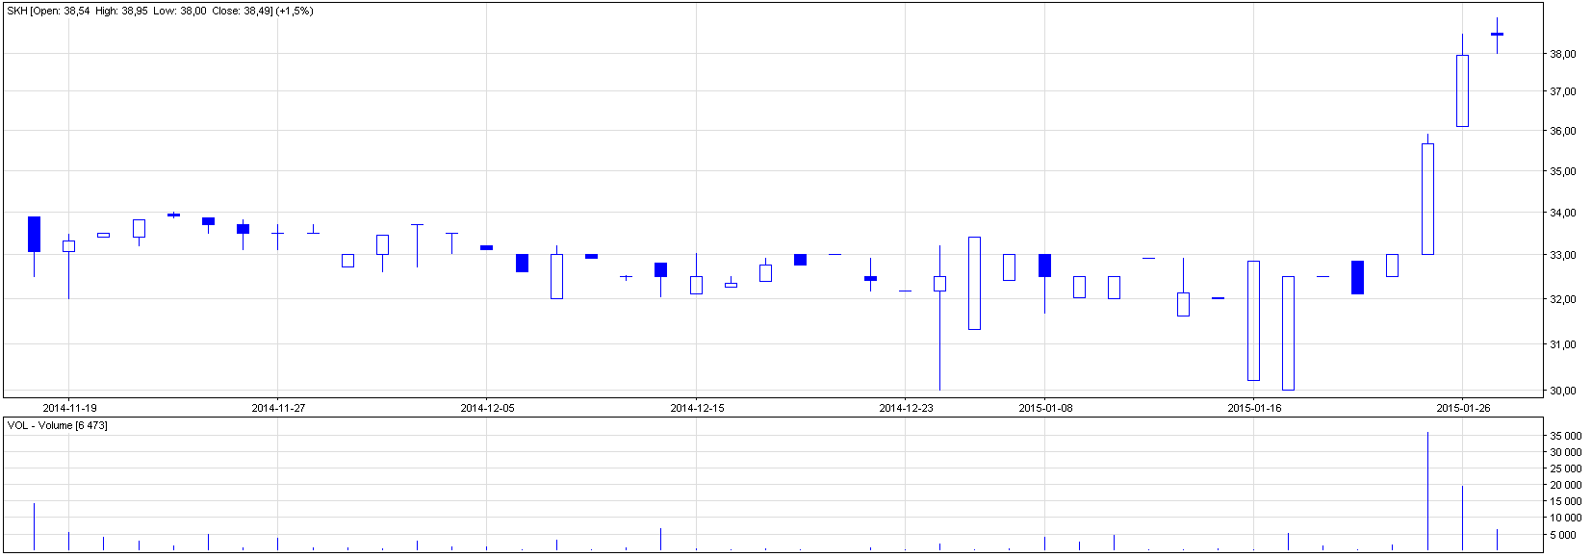1592x557 pixels.
Task: Click the 20 000 volume axis label
Action: 1565,485
